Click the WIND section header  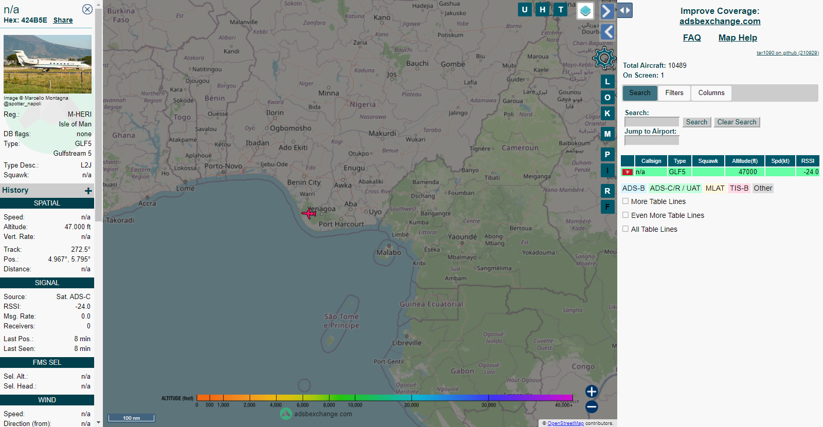(x=47, y=400)
